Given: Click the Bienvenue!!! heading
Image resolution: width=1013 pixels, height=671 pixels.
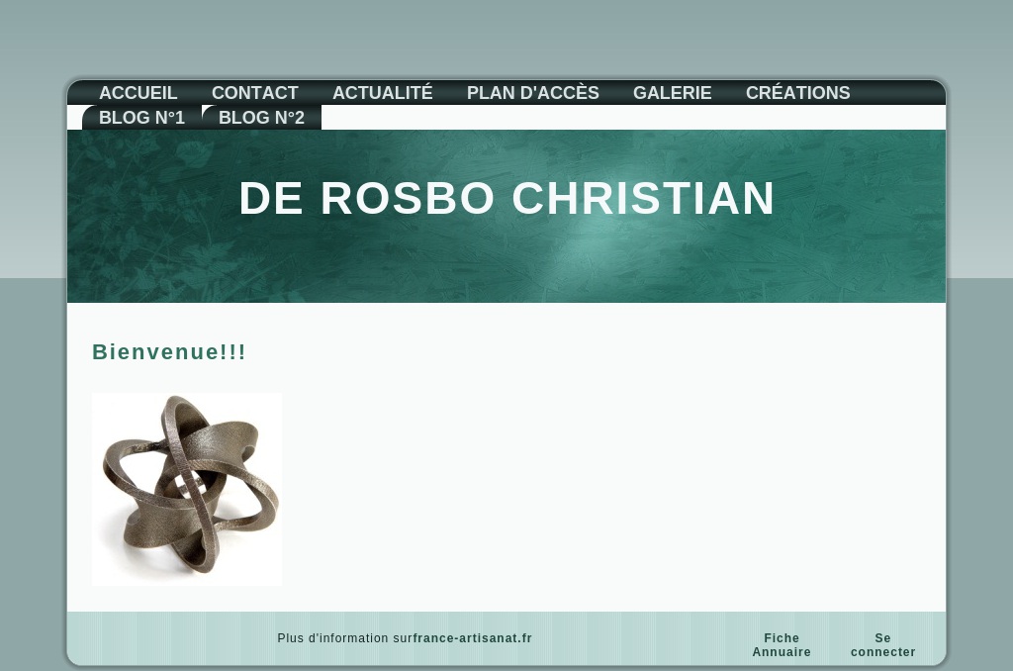Looking at the screenshot, I should (x=169, y=351).
